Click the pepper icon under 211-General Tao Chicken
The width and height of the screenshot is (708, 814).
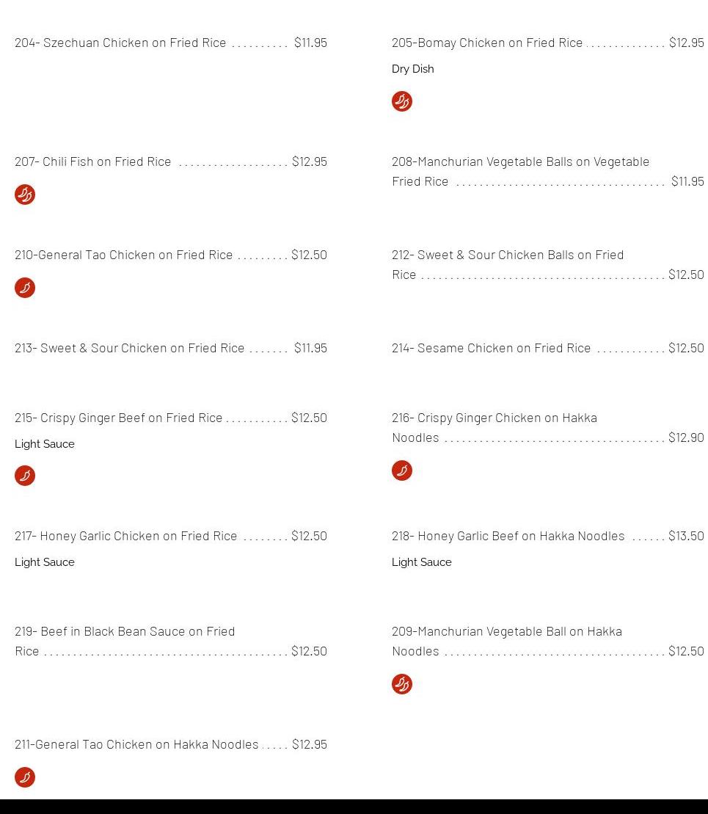coord(25,777)
